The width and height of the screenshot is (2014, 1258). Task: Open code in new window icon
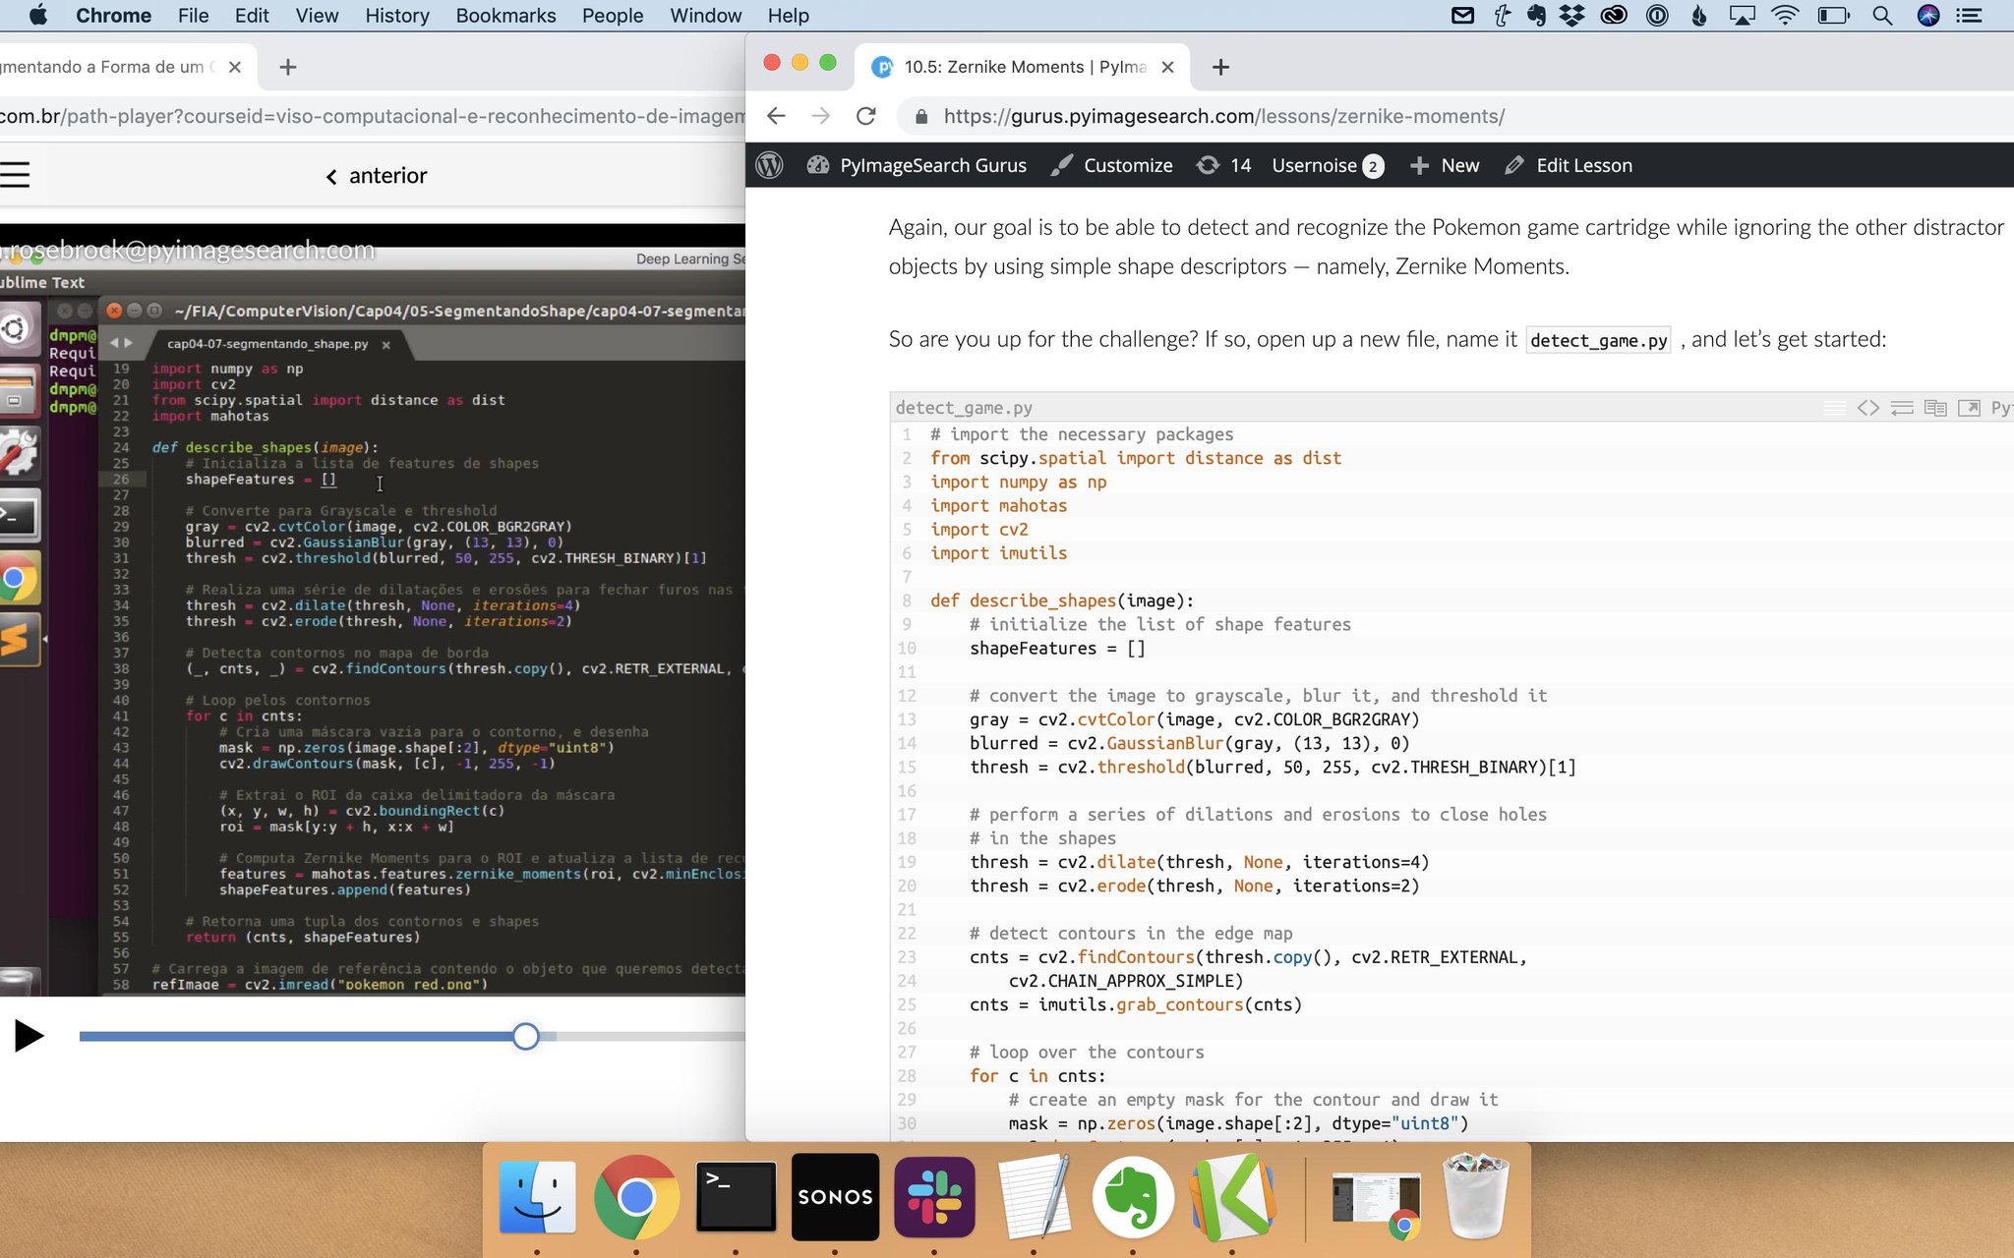click(x=1969, y=408)
